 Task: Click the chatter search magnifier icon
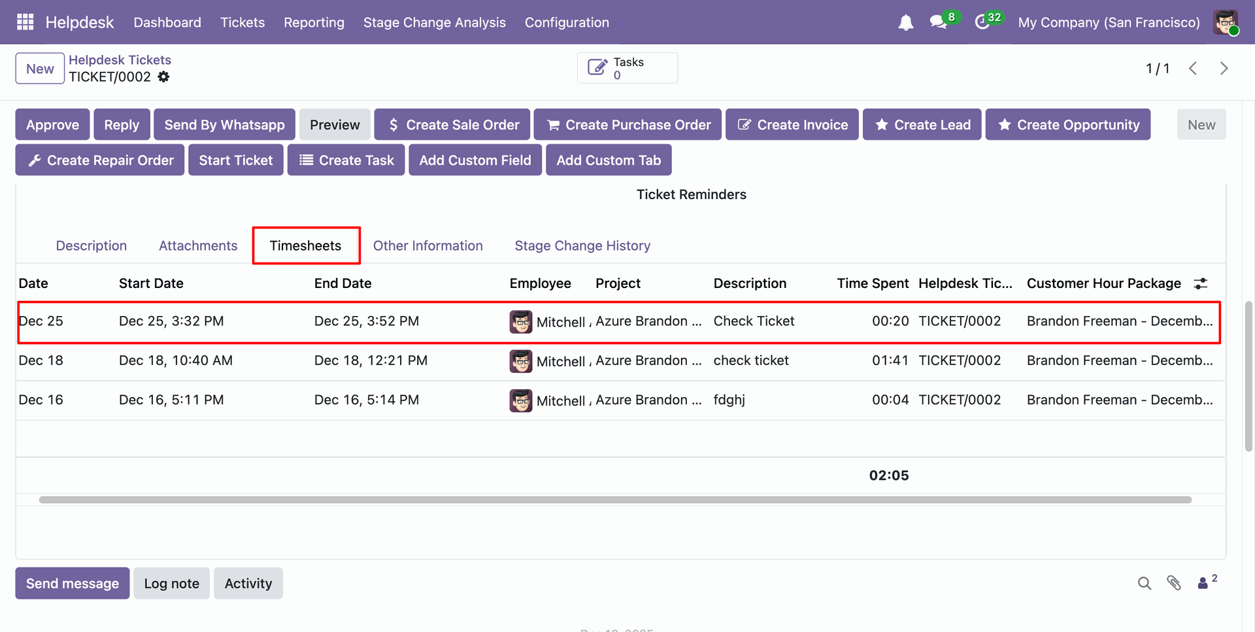pyautogui.click(x=1144, y=583)
